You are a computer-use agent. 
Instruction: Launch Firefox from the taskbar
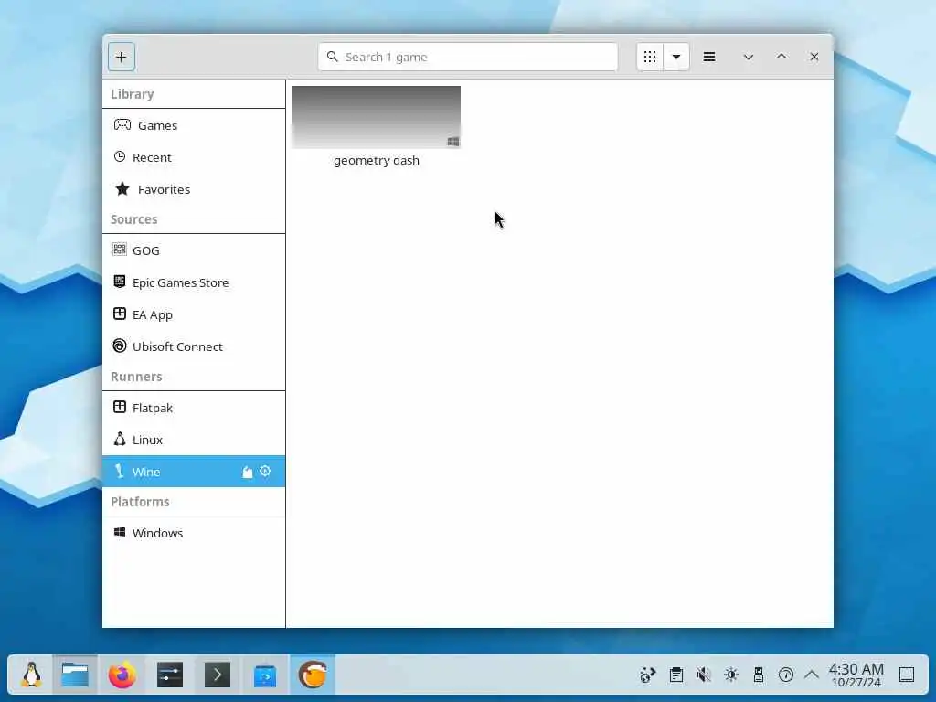coord(122,675)
